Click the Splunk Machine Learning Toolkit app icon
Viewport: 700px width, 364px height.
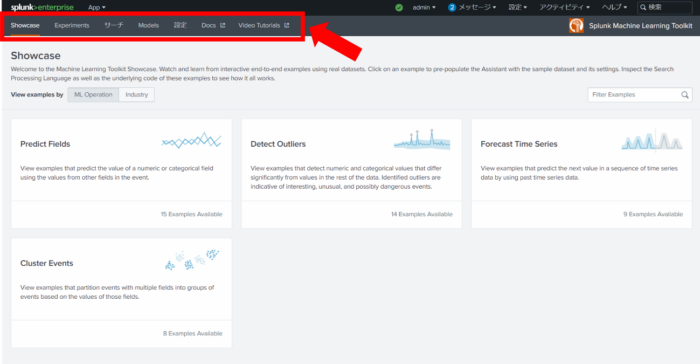576,25
